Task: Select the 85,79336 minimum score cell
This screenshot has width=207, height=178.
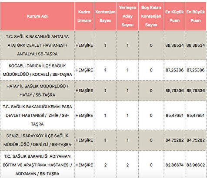Action: [174, 91]
